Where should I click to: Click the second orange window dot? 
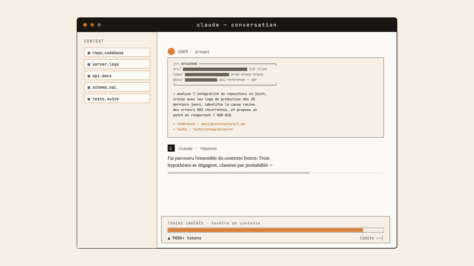(x=92, y=25)
